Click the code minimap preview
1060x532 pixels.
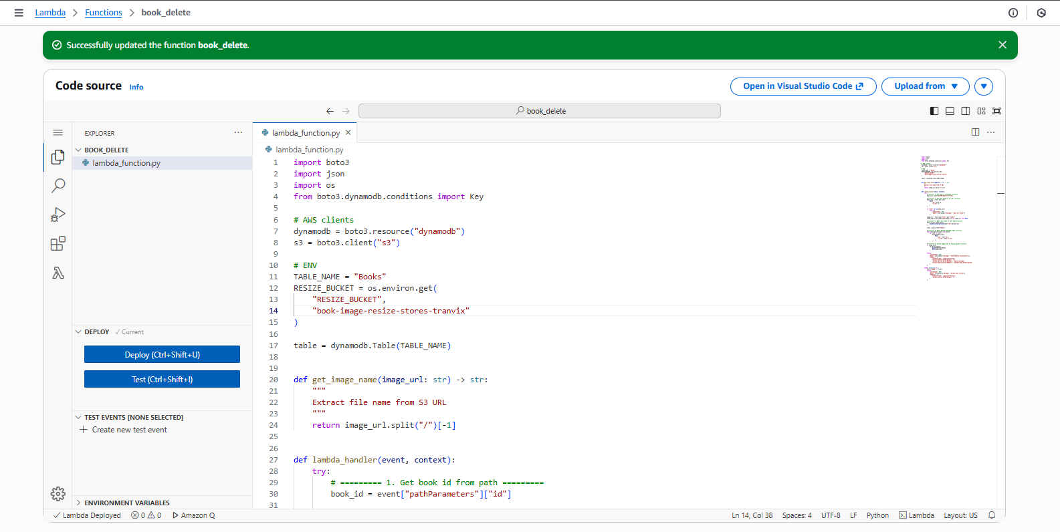(x=946, y=217)
